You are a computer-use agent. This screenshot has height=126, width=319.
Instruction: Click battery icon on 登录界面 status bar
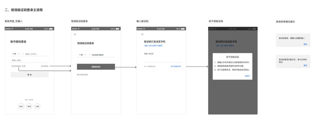51,29
